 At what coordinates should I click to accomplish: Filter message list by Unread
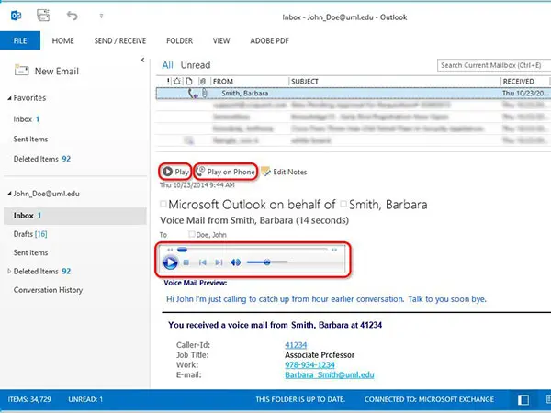(196, 65)
